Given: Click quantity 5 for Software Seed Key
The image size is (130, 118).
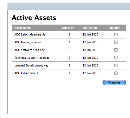Looking at the screenshot, I should pyautogui.click(x=70, y=50).
